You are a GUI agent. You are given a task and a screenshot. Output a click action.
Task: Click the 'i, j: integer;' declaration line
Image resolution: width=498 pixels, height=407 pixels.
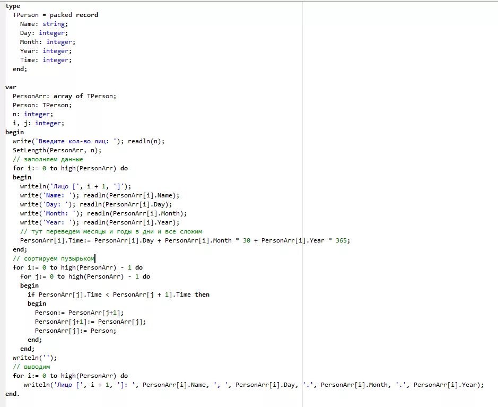[x=38, y=123]
